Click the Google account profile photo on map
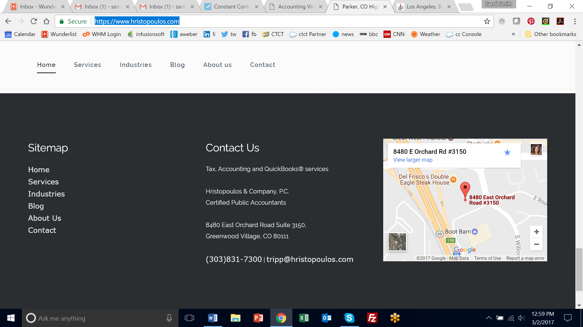Image resolution: width=583 pixels, height=327 pixels. click(x=536, y=149)
